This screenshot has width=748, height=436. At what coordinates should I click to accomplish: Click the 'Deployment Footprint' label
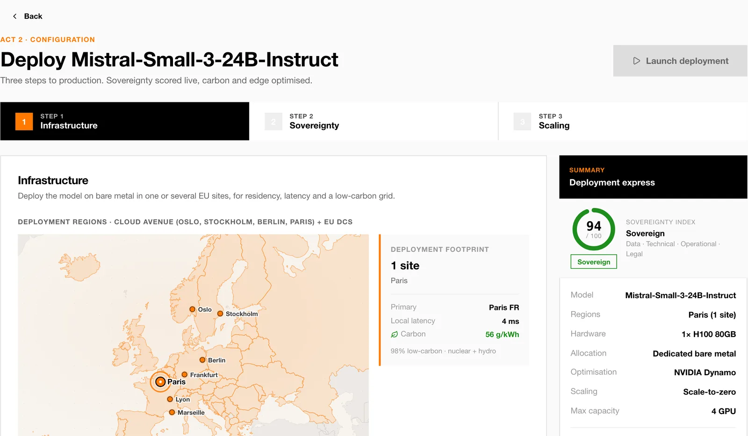click(440, 250)
